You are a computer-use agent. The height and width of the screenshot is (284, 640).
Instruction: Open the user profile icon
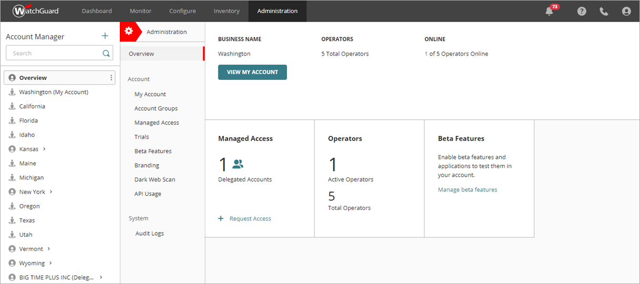point(626,11)
